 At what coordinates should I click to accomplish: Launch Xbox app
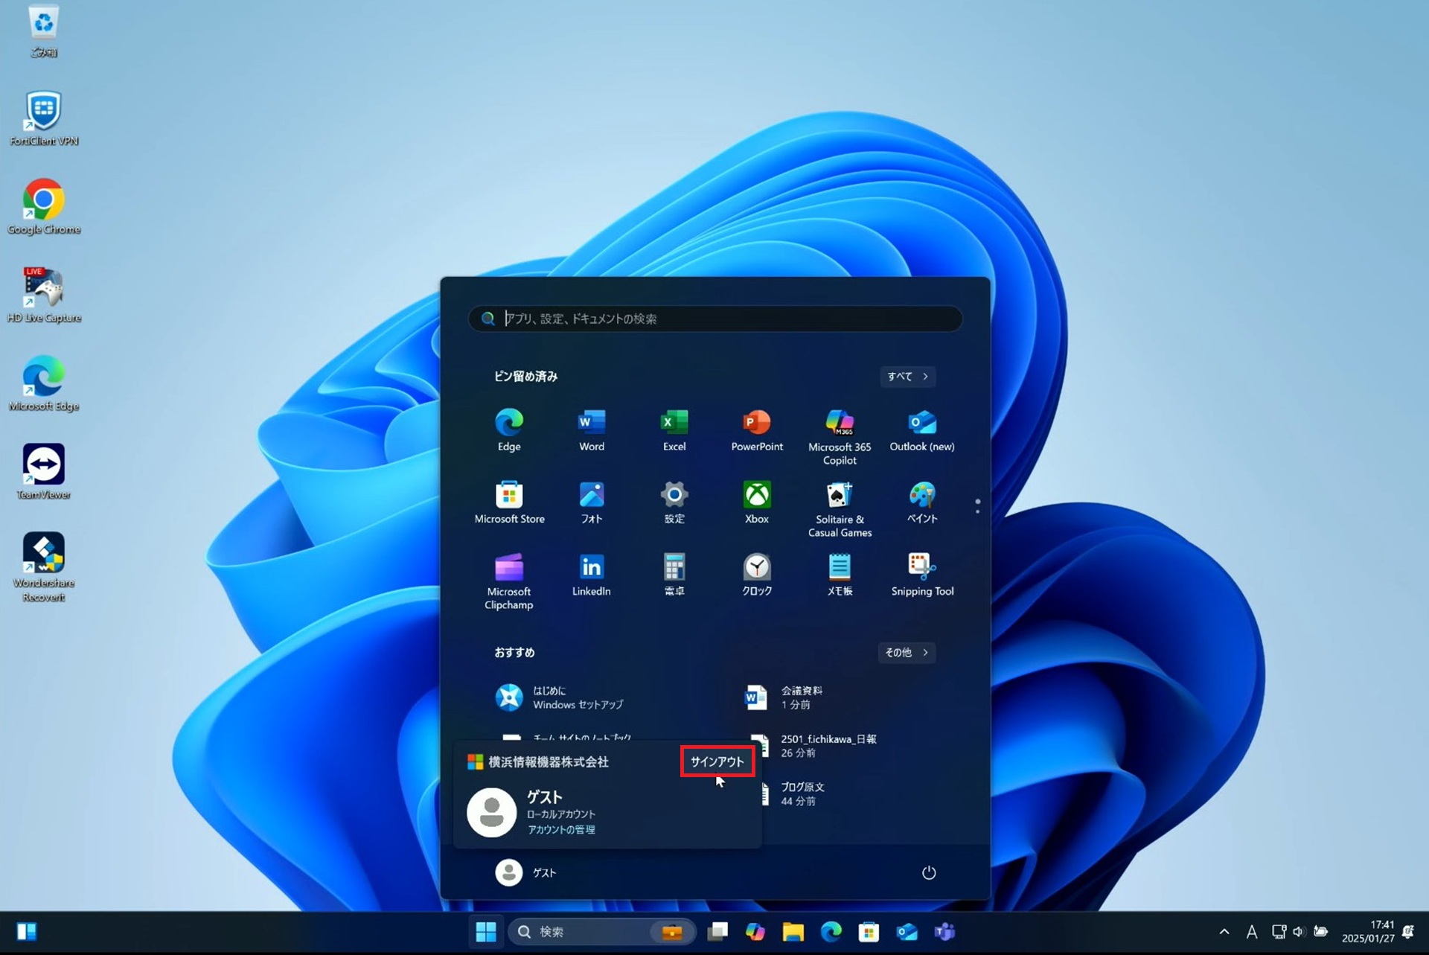point(757,502)
